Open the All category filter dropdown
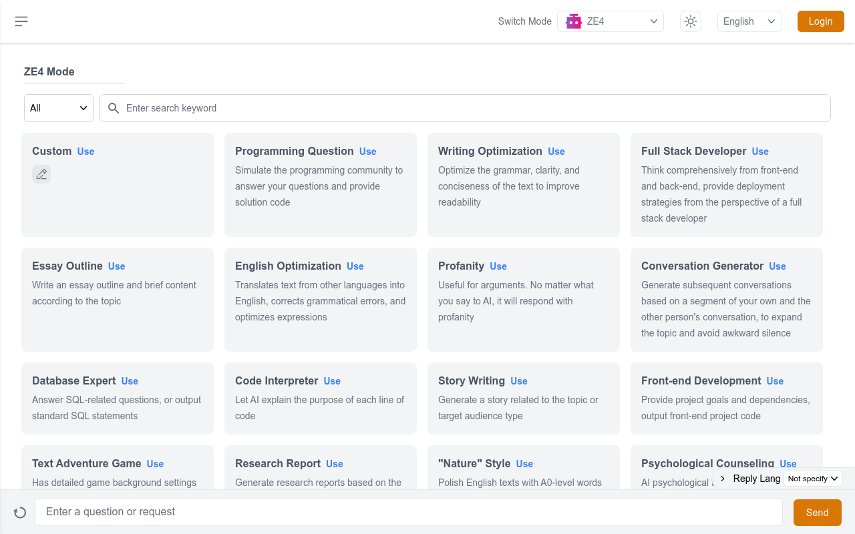 tap(59, 108)
